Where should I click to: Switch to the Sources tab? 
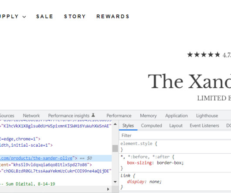coord(7,116)
